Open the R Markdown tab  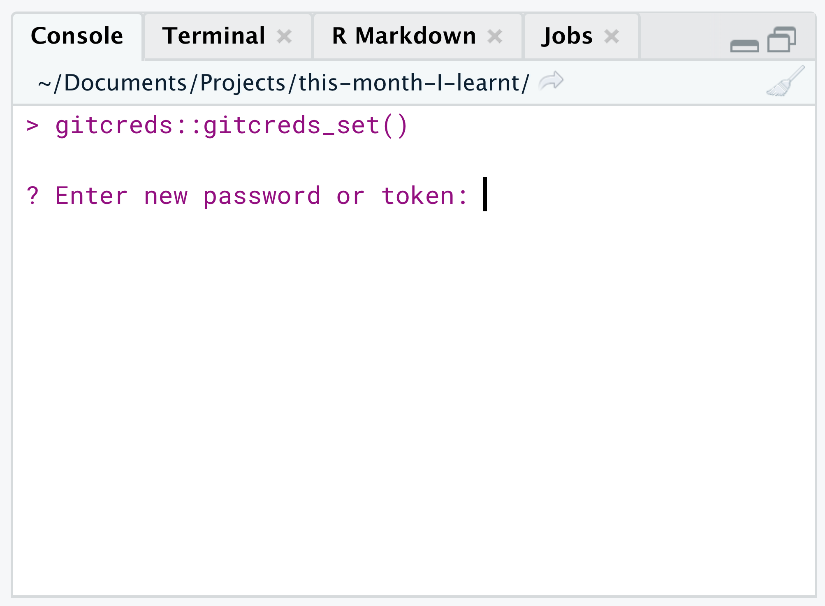pos(404,36)
